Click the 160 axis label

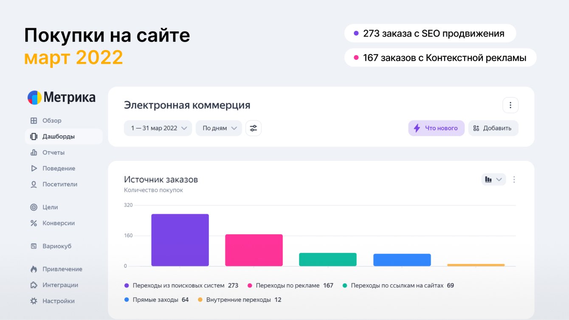[128, 236]
